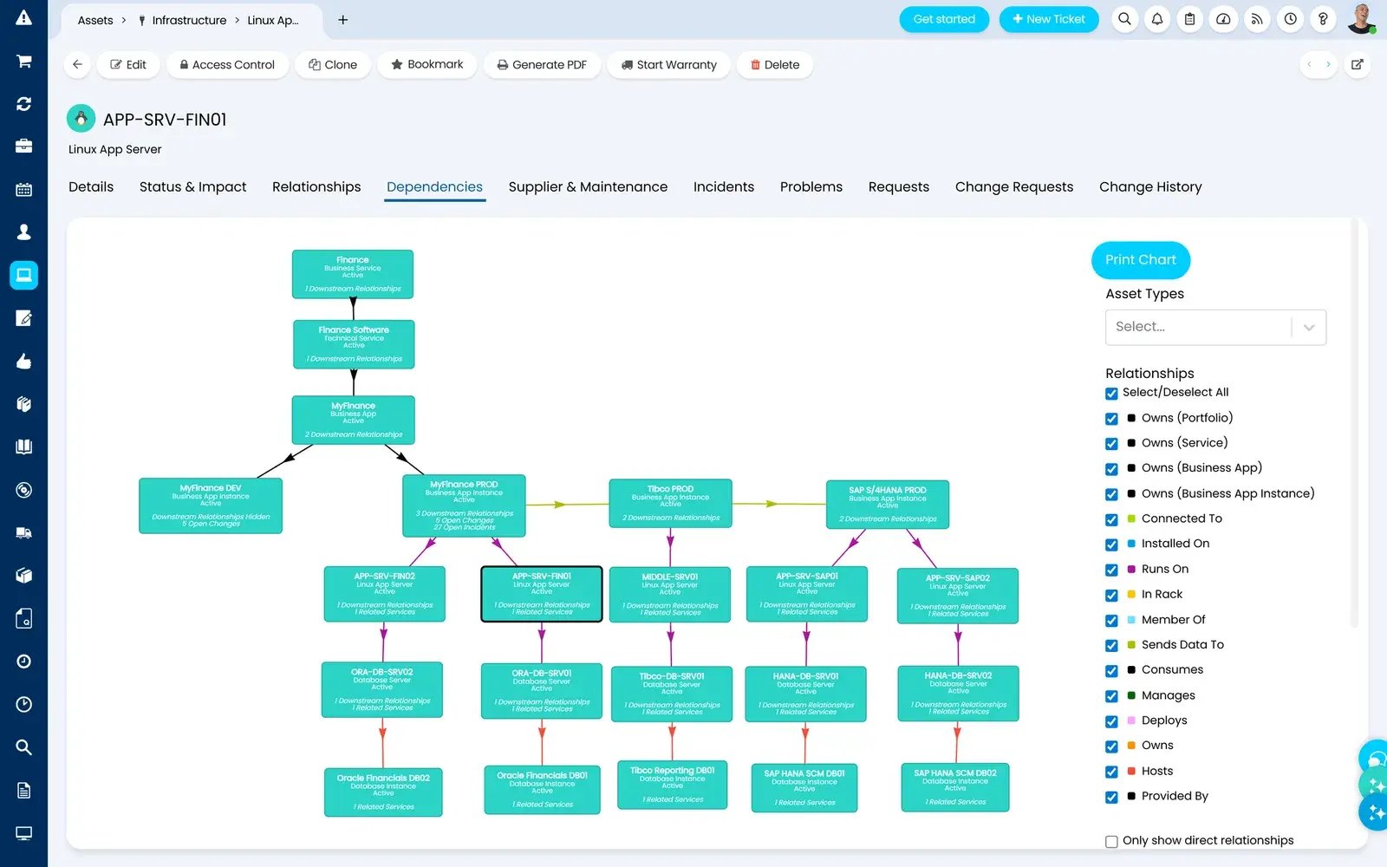The height and width of the screenshot is (867, 1387).
Task: Open the user contacts sidebar icon
Action: tap(23, 231)
